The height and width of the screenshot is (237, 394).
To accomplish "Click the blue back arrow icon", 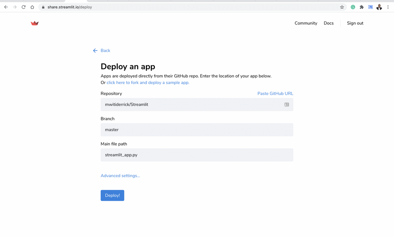I will coord(95,50).
